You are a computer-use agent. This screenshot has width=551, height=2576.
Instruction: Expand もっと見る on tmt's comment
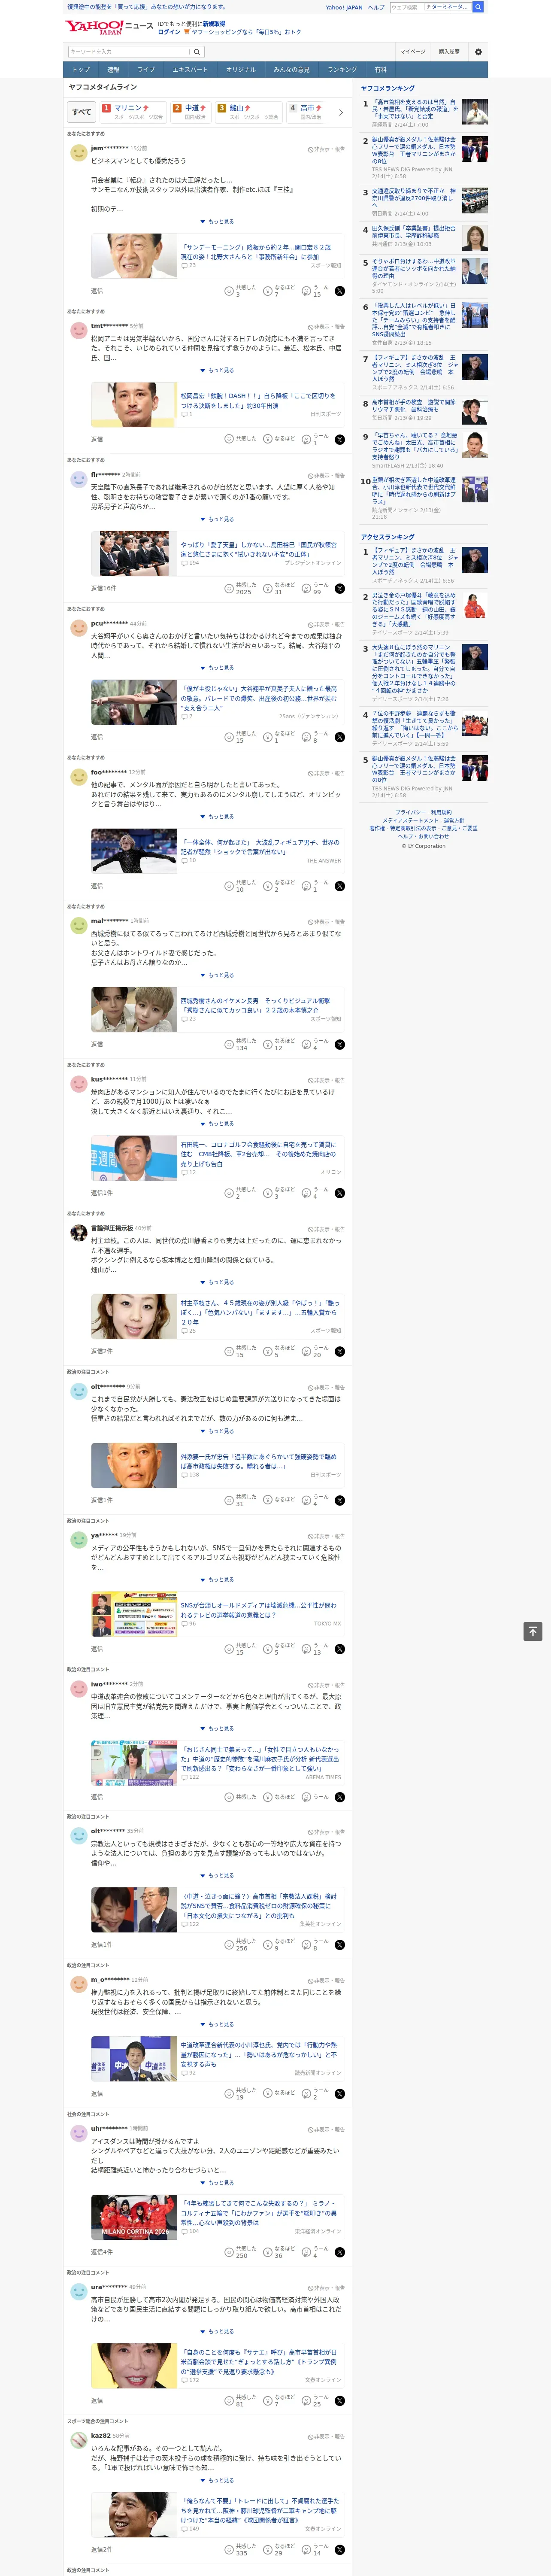pos(217,370)
